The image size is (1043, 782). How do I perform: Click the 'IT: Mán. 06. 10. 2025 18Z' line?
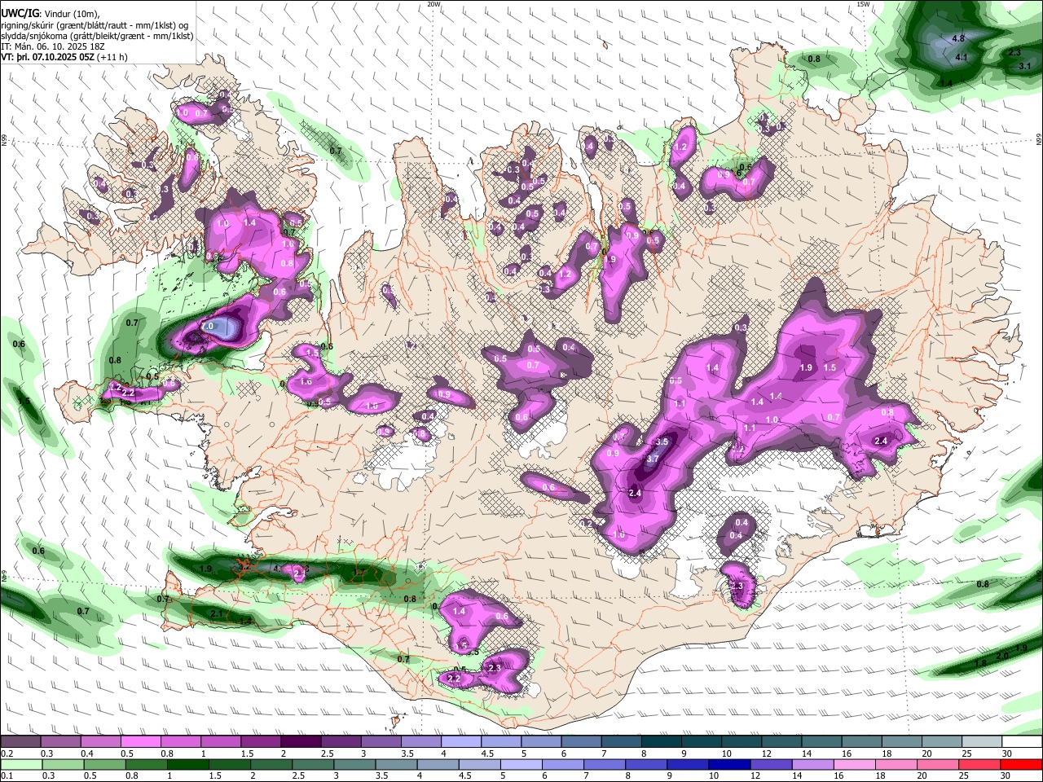pyautogui.click(x=54, y=46)
